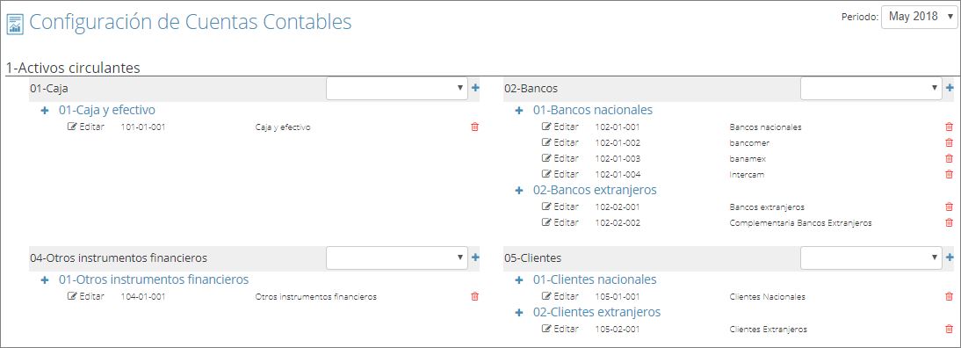Delete Complementaria Bancos Extranjeros entry
Image resolution: width=961 pixels, height=348 pixels.
(x=949, y=222)
